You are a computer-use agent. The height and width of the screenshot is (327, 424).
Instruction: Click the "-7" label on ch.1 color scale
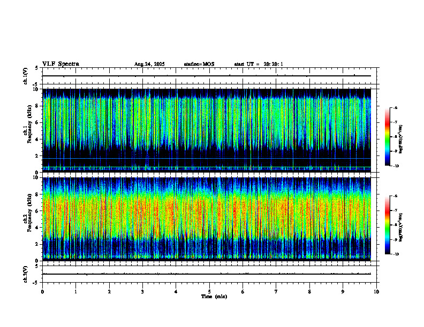click(x=395, y=122)
